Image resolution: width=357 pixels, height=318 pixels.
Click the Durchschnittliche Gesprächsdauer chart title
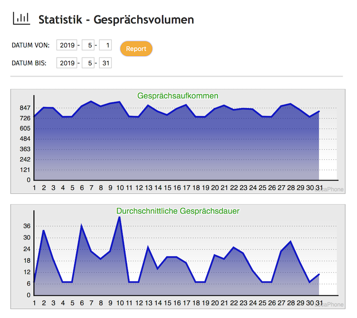point(178,210)
